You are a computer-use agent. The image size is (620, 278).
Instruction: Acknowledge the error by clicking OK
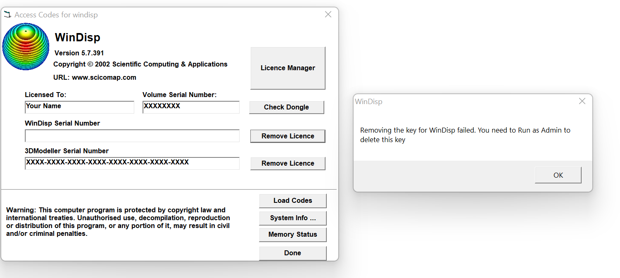click(x=558, y=175)
